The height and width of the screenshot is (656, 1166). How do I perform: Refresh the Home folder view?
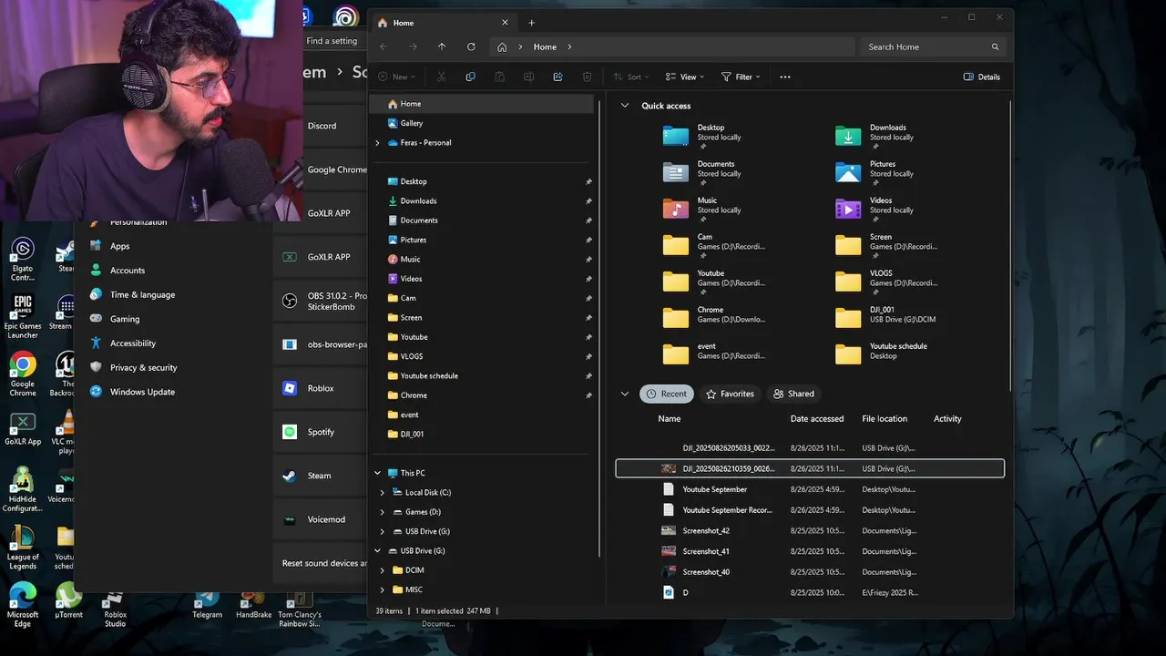(x=471, y=46)
